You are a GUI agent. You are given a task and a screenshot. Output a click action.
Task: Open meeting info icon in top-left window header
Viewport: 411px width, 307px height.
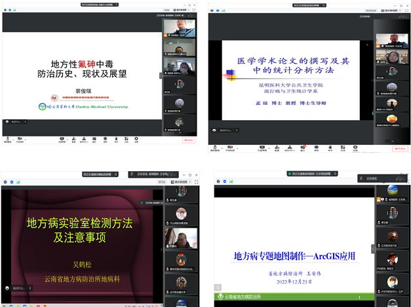5,10
